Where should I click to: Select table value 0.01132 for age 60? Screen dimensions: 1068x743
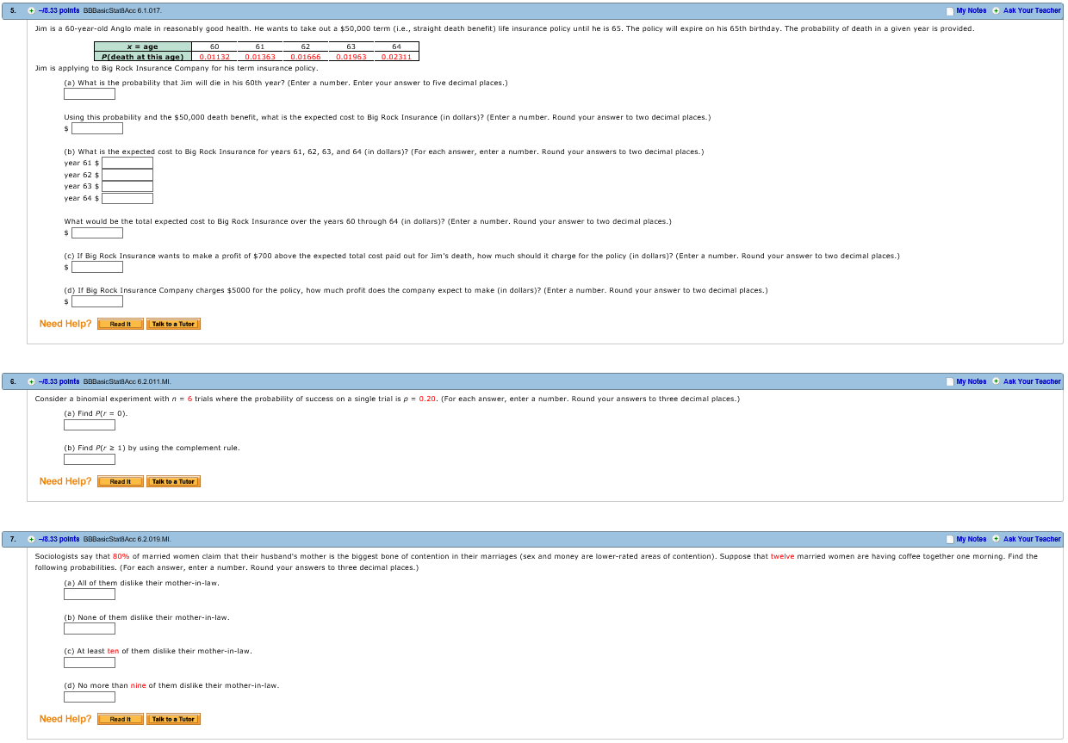pyautogui.click(x=214, y=57)
